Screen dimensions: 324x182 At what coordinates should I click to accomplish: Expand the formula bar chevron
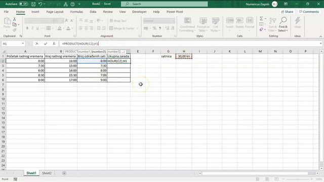[x=320, y=43]
